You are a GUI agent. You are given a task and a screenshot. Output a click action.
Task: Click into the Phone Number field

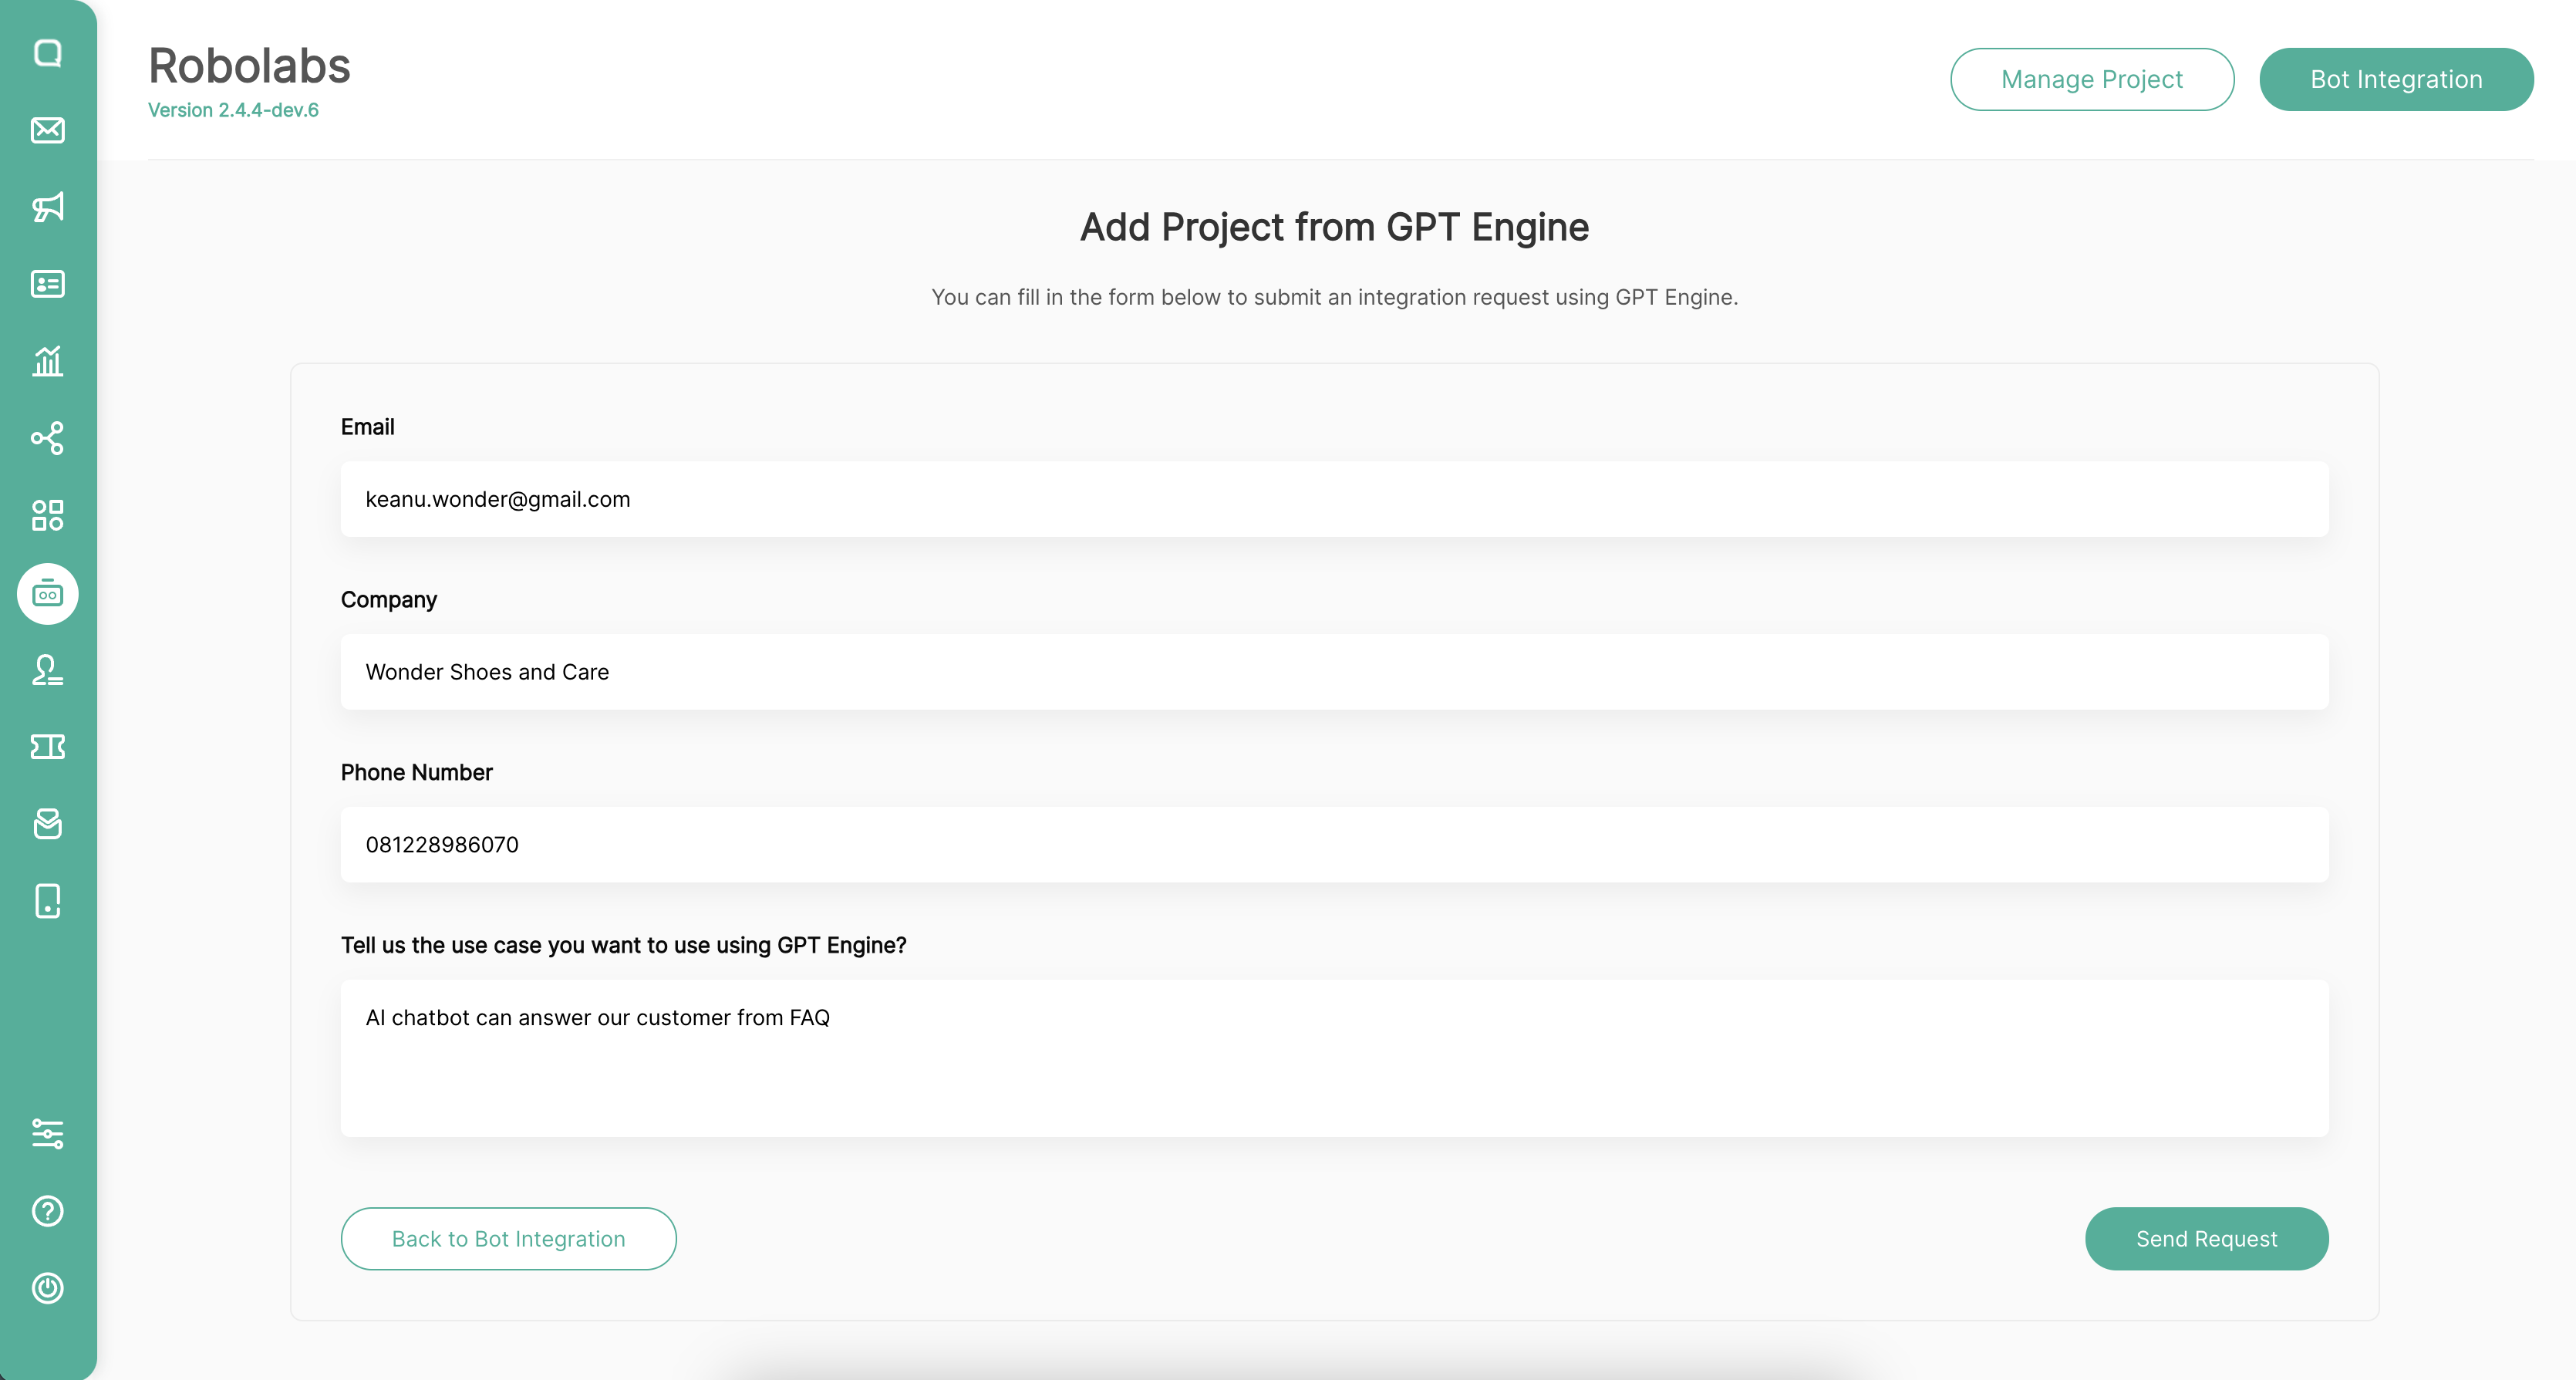coord(1334,845)
